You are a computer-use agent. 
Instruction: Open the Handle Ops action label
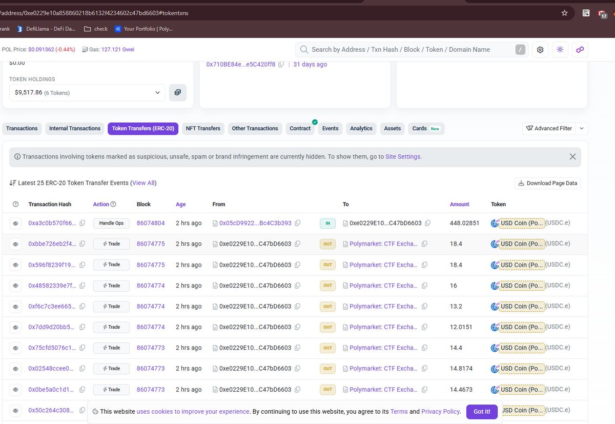click(111, 224)
